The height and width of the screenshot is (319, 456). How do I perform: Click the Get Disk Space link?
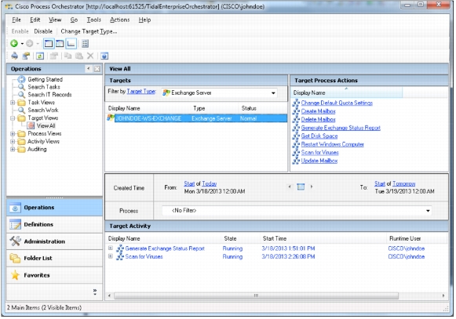click(x=319, y=136)
